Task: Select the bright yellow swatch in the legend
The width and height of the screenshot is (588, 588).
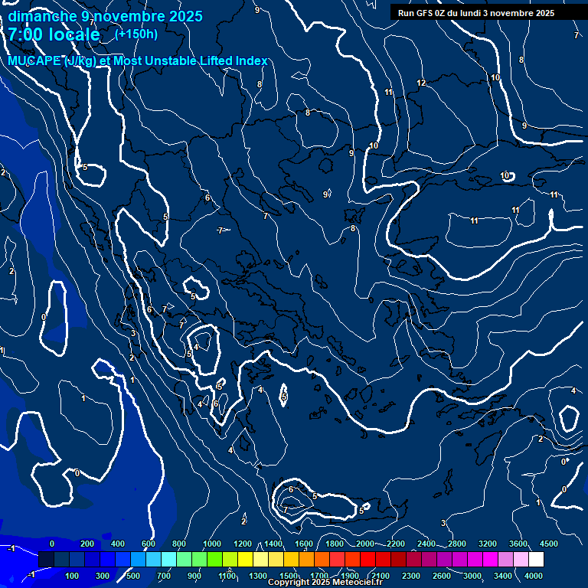Action: pos(245,559)
